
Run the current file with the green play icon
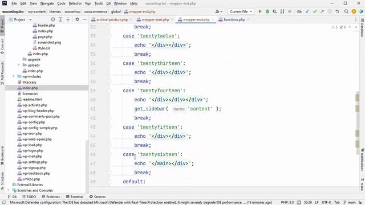click(x=260, y=11)
